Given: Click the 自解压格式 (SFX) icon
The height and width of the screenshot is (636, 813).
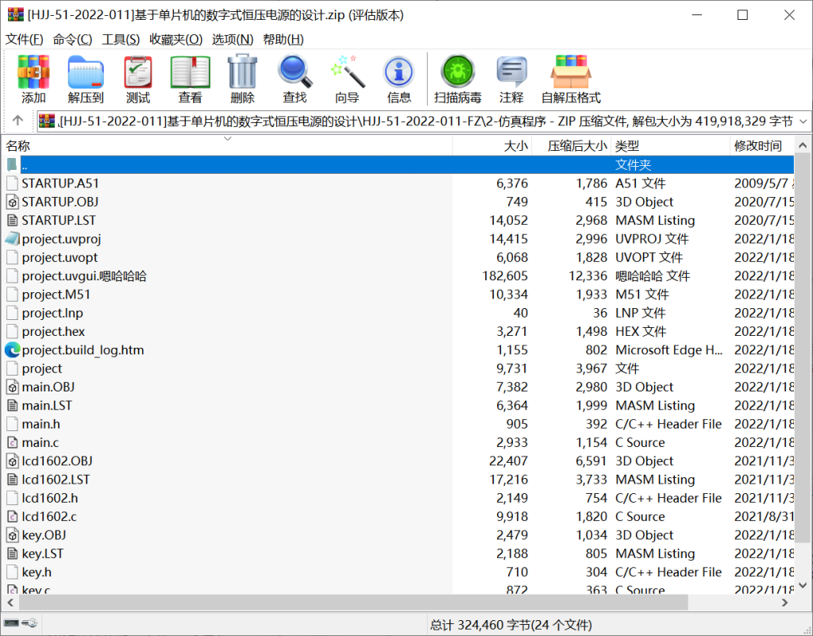Looking at the screenshot, I should [571, 79].
